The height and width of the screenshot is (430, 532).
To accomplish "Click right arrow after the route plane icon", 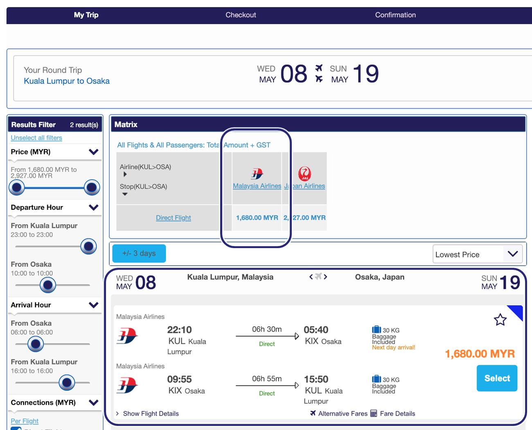I will [x=325, y=277].
